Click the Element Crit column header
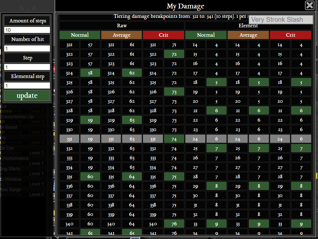Screen dimensions: 318x239 291,35
